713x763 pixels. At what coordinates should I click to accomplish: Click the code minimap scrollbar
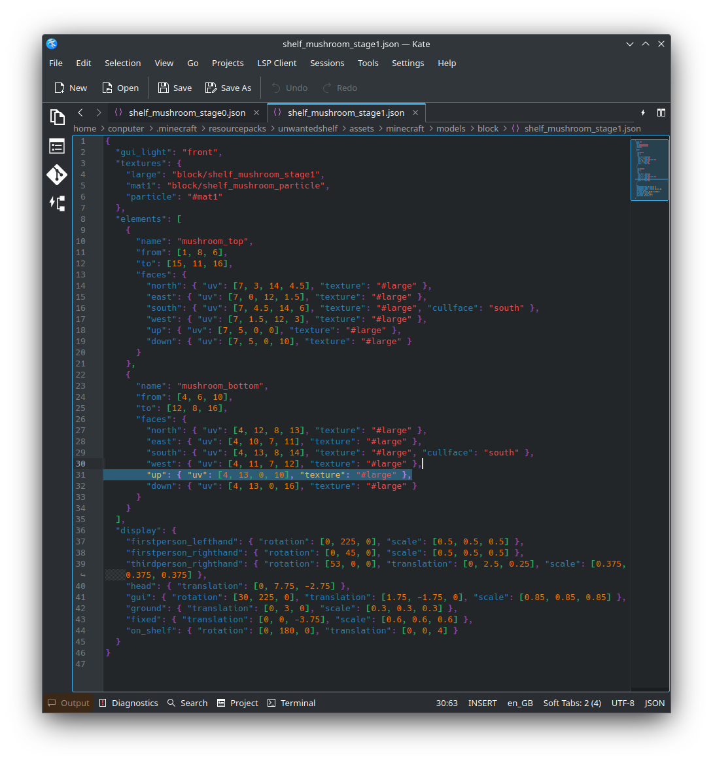pos(650,170)
